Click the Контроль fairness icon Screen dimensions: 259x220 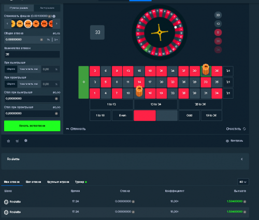[227, 141]
